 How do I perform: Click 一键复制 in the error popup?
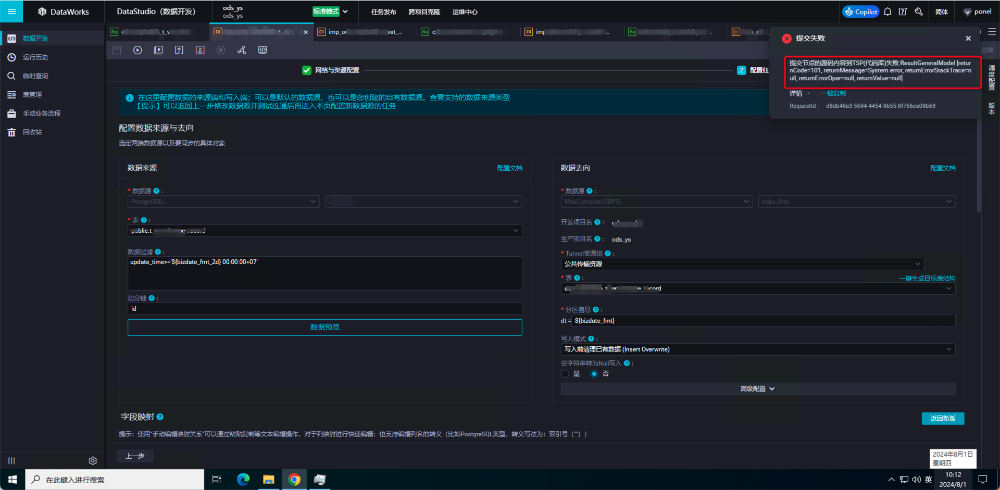pyautogui.click(x=833, y=94)
